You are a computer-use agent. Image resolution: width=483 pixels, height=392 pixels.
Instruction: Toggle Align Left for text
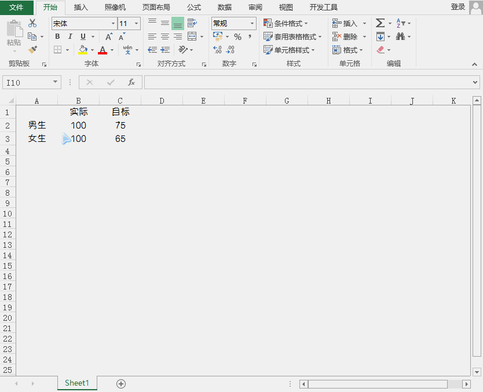pos(152,36)
